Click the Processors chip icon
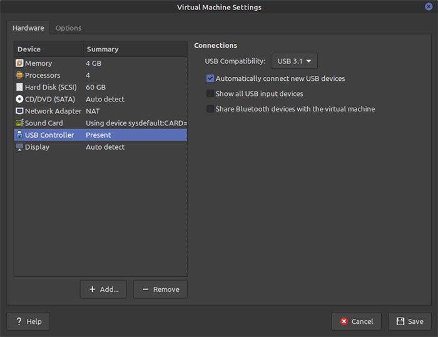The image size is (438, 337). pyautogui.click(x=19, y=75)
